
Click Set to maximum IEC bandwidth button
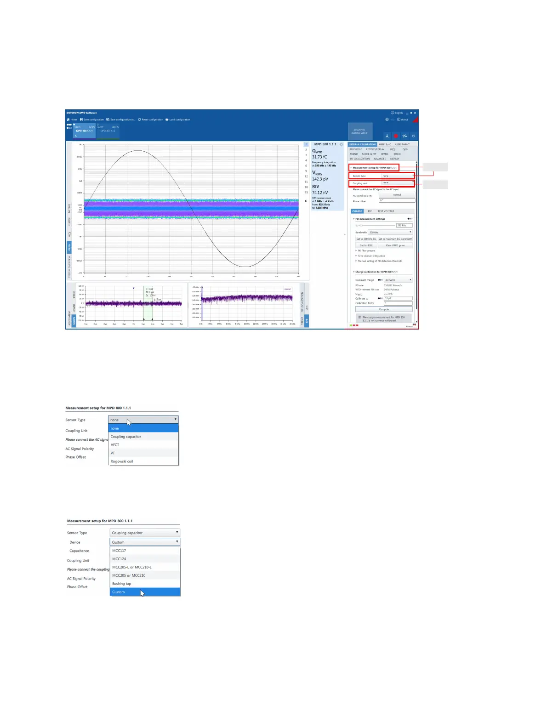coord(395,239)
